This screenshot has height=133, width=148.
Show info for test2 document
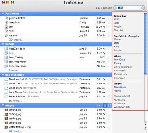pyautogui.click(x=109, y=31)
